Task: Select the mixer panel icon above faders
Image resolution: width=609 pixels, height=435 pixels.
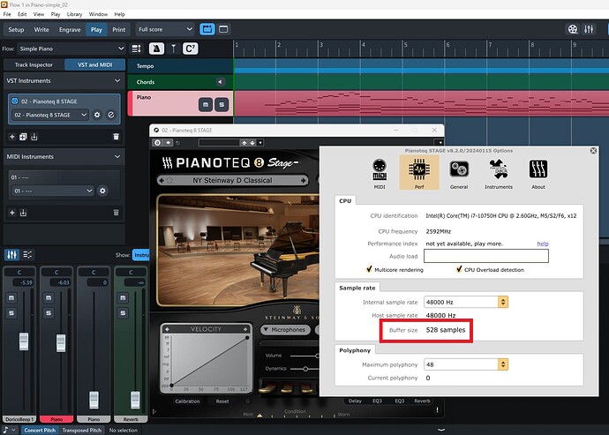Action: (11, 255)
